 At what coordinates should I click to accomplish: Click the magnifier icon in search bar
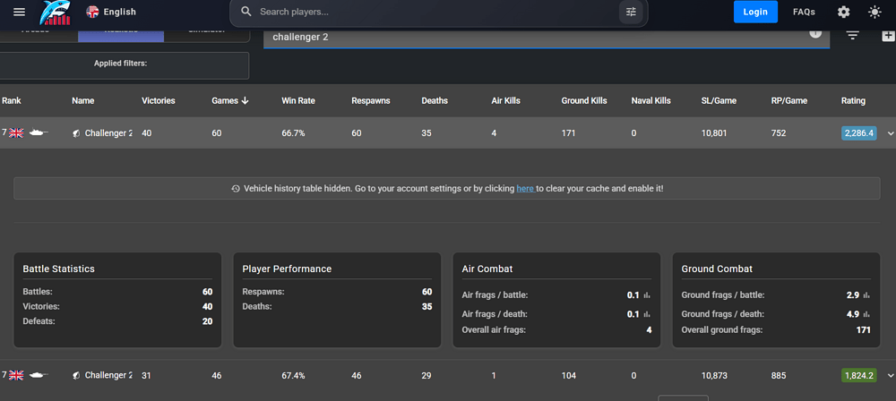(x=246, y=12)
